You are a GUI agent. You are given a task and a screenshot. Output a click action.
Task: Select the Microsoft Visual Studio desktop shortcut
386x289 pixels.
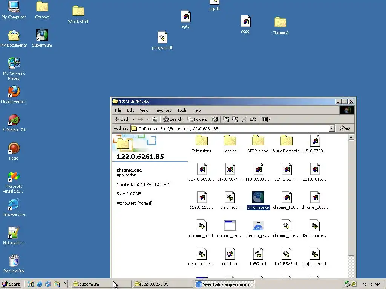(14, 182)
